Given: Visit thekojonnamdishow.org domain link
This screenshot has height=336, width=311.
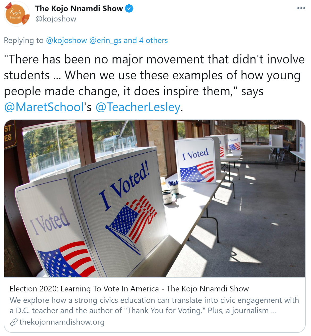Looking at the screenshot, I should point(62,322).
